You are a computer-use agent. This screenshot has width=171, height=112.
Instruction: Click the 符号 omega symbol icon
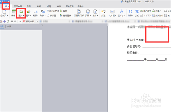(131, 12)
